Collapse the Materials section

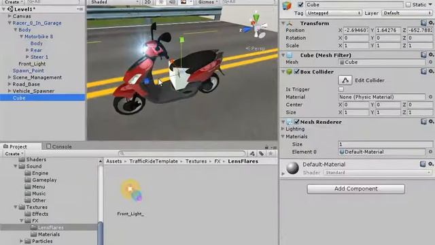[283, 136]
